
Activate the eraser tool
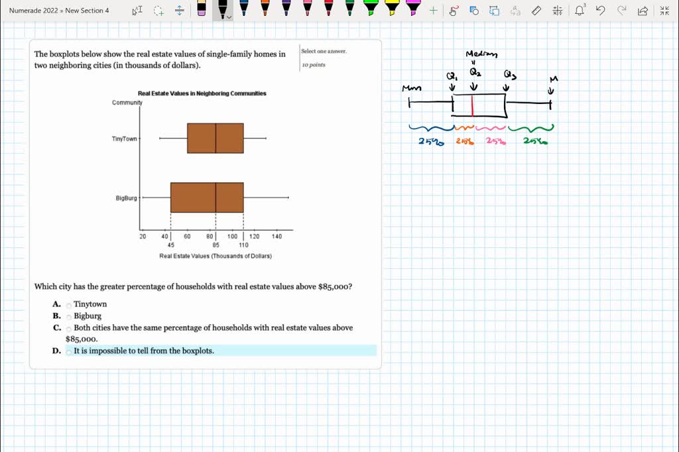click(200, 11)
